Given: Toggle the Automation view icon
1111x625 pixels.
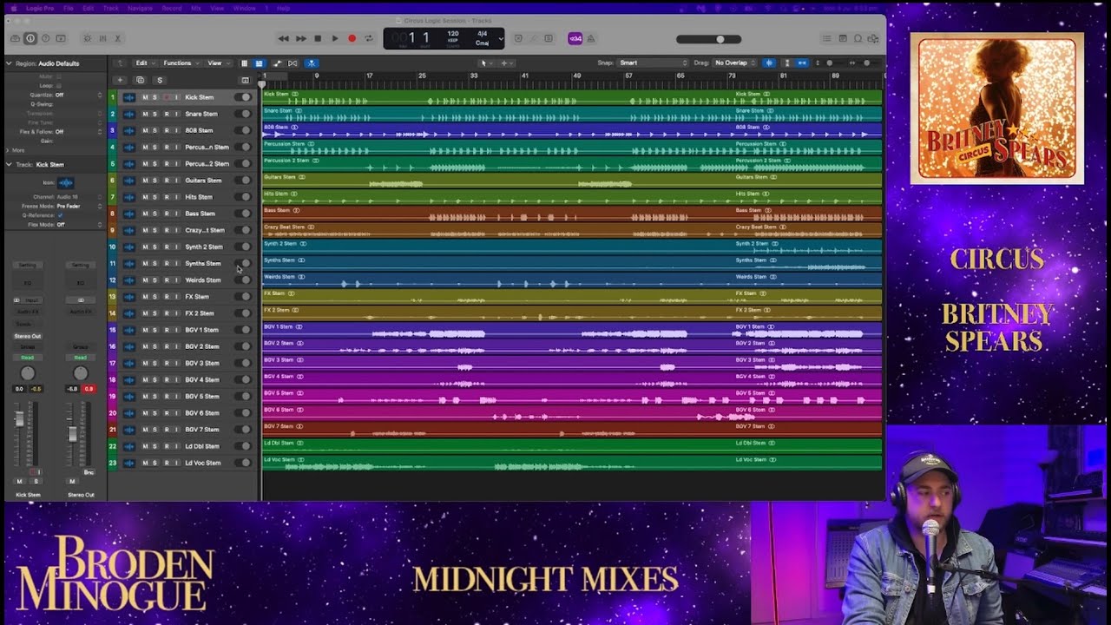Looking at the screenshot, I should click(x=277, y=63).
